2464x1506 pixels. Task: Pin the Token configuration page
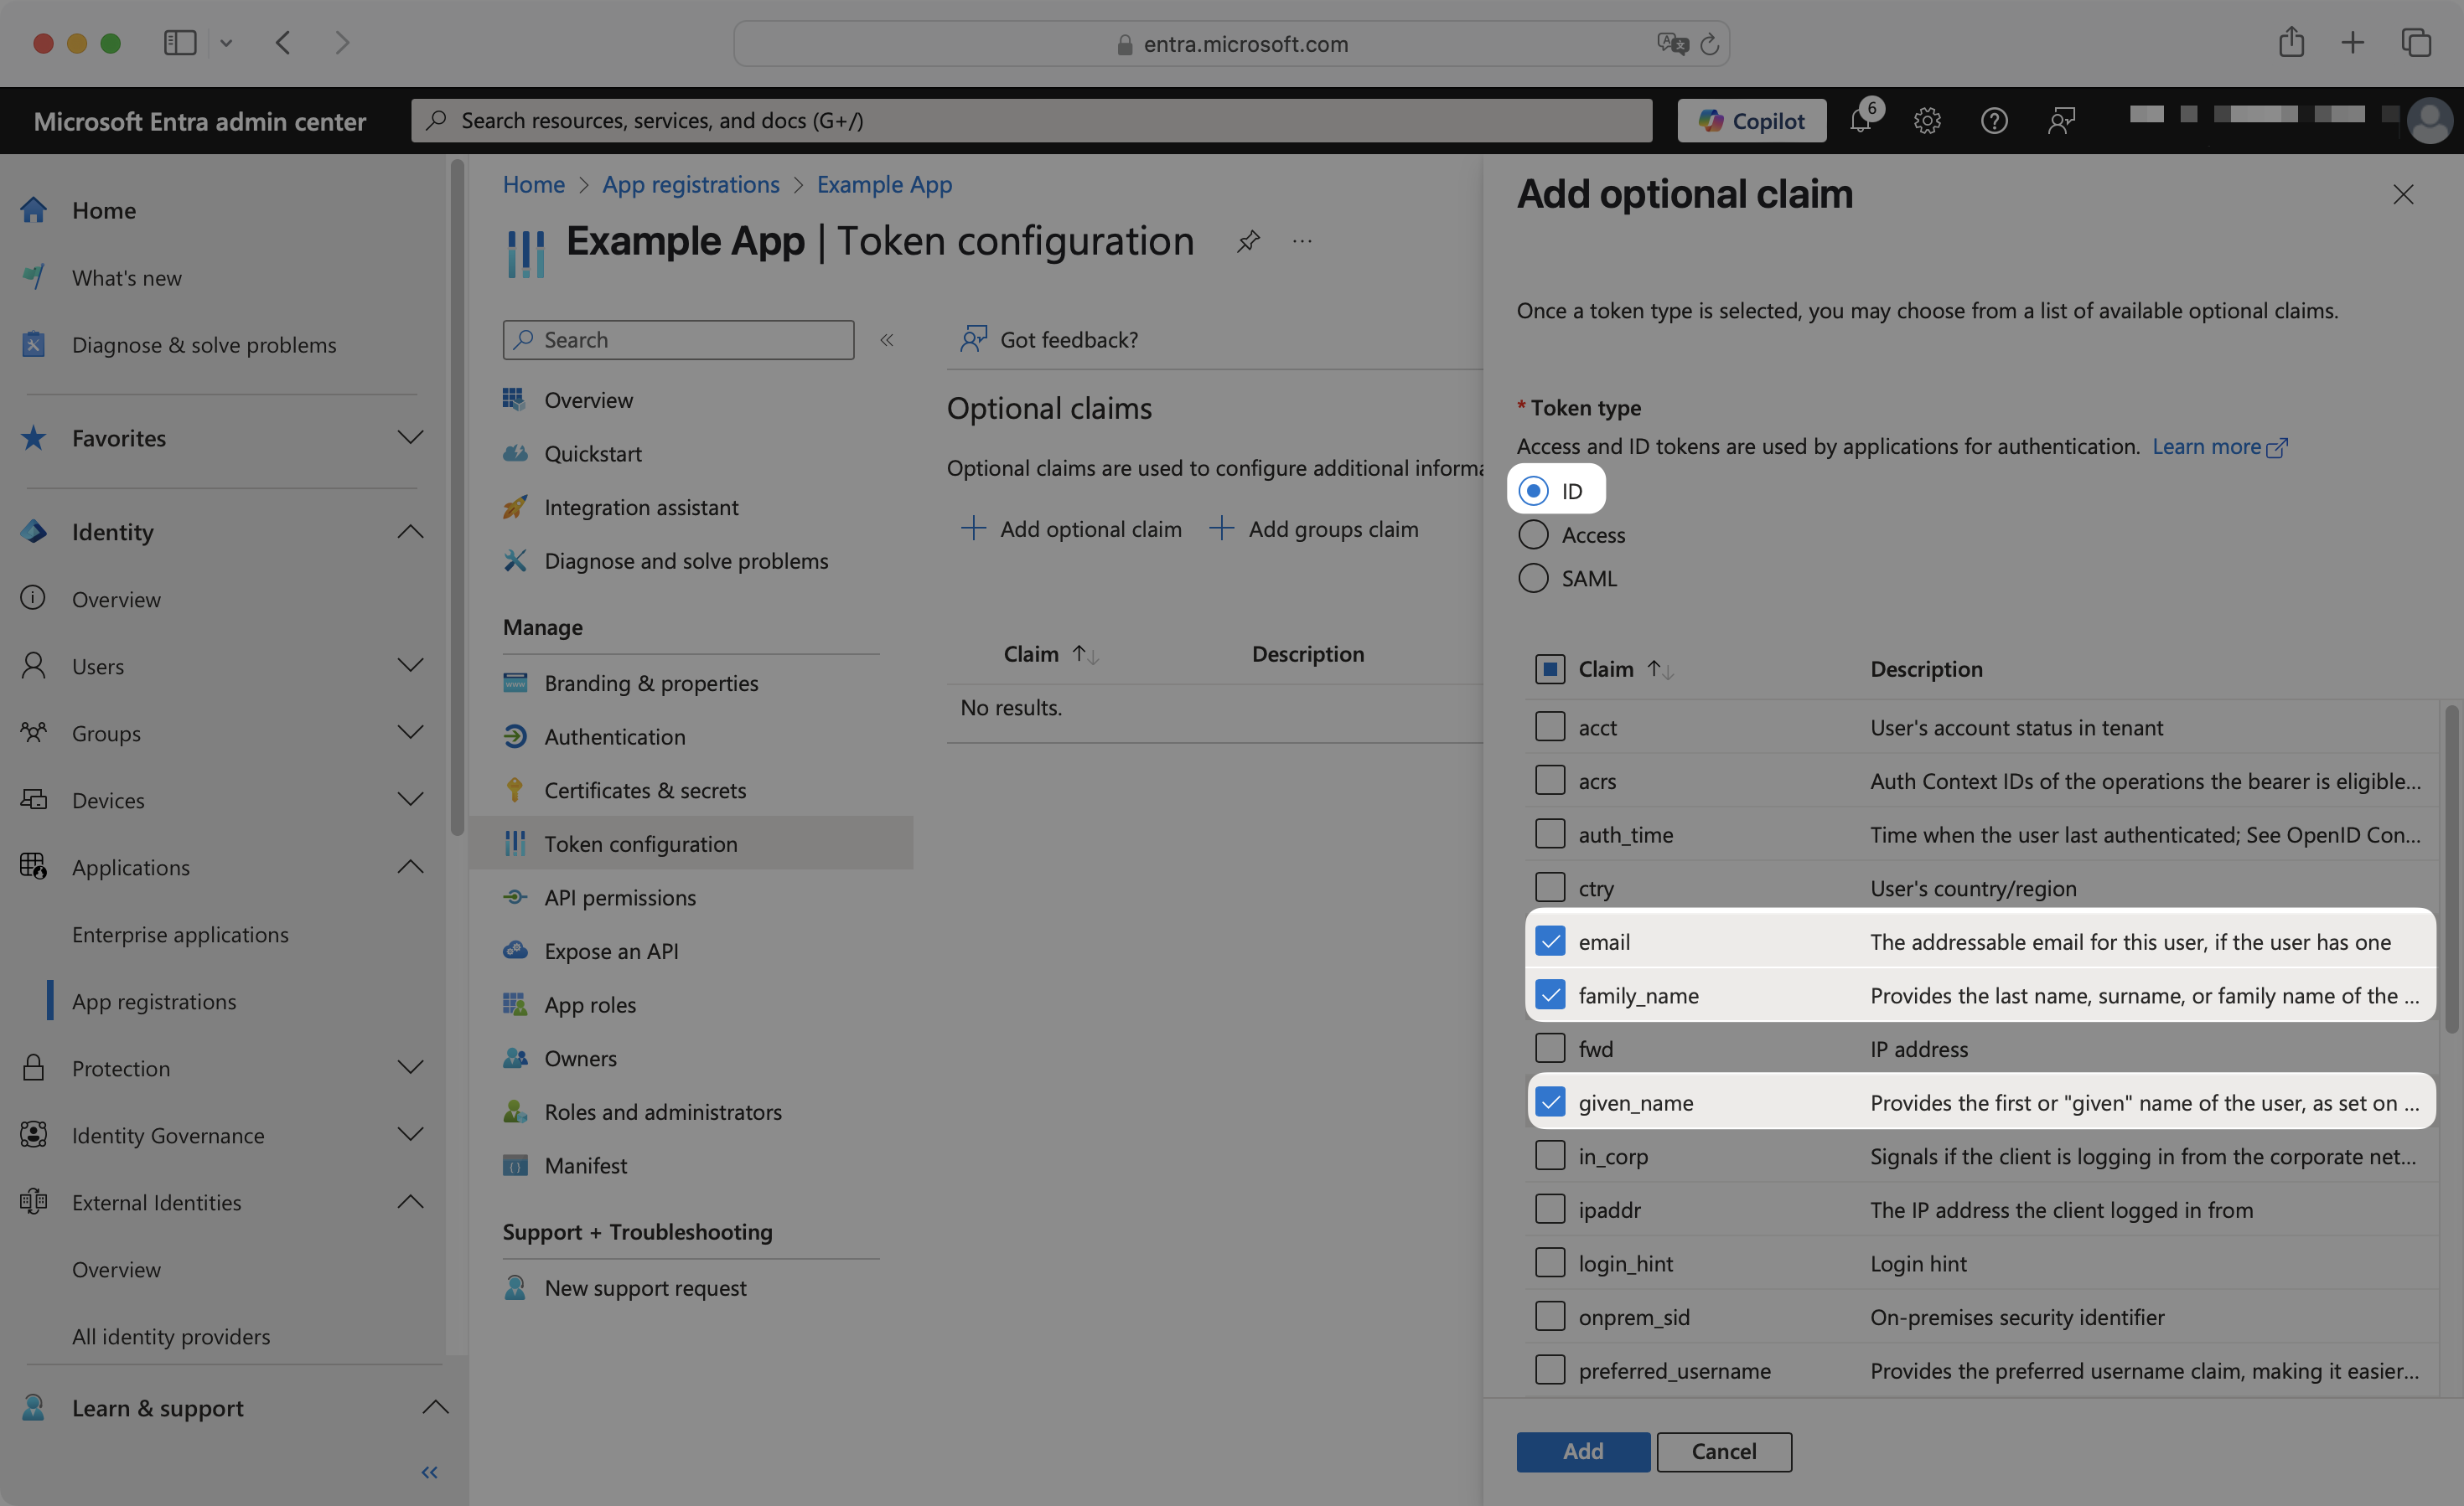[x=1247, y=240]
